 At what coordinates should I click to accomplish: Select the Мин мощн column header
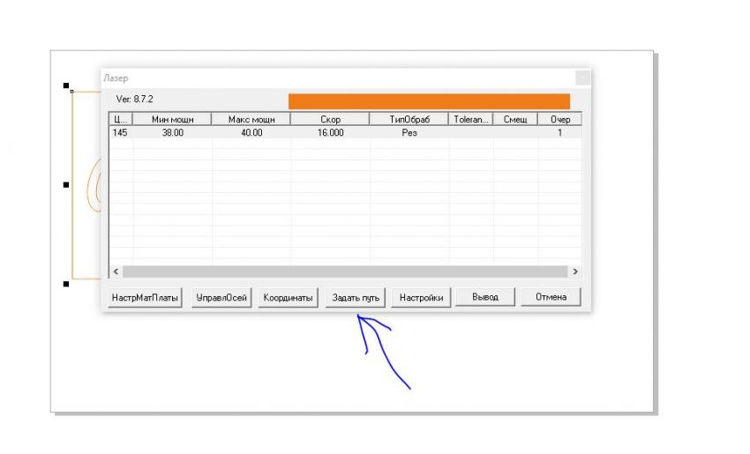(x=172, y=119)
